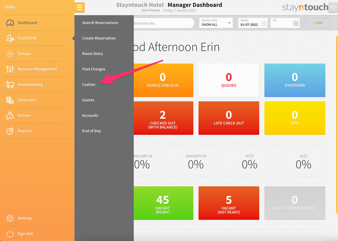The width and height of the screenshot is (338, 241).
Task: Open Checked Out With Balance tile
Action: 163,118
